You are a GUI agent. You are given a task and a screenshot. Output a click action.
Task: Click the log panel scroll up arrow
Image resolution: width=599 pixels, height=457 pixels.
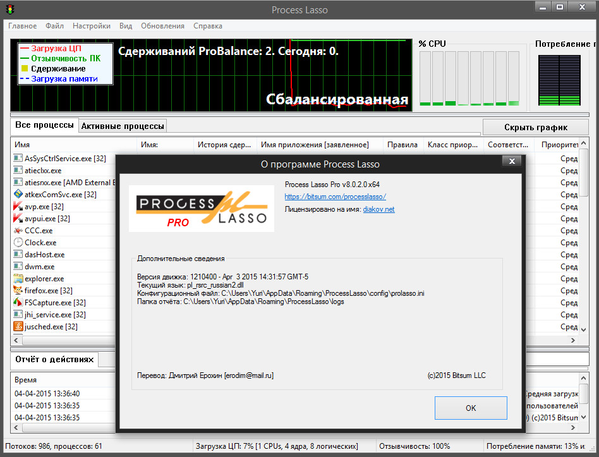(x=583, y=378)
